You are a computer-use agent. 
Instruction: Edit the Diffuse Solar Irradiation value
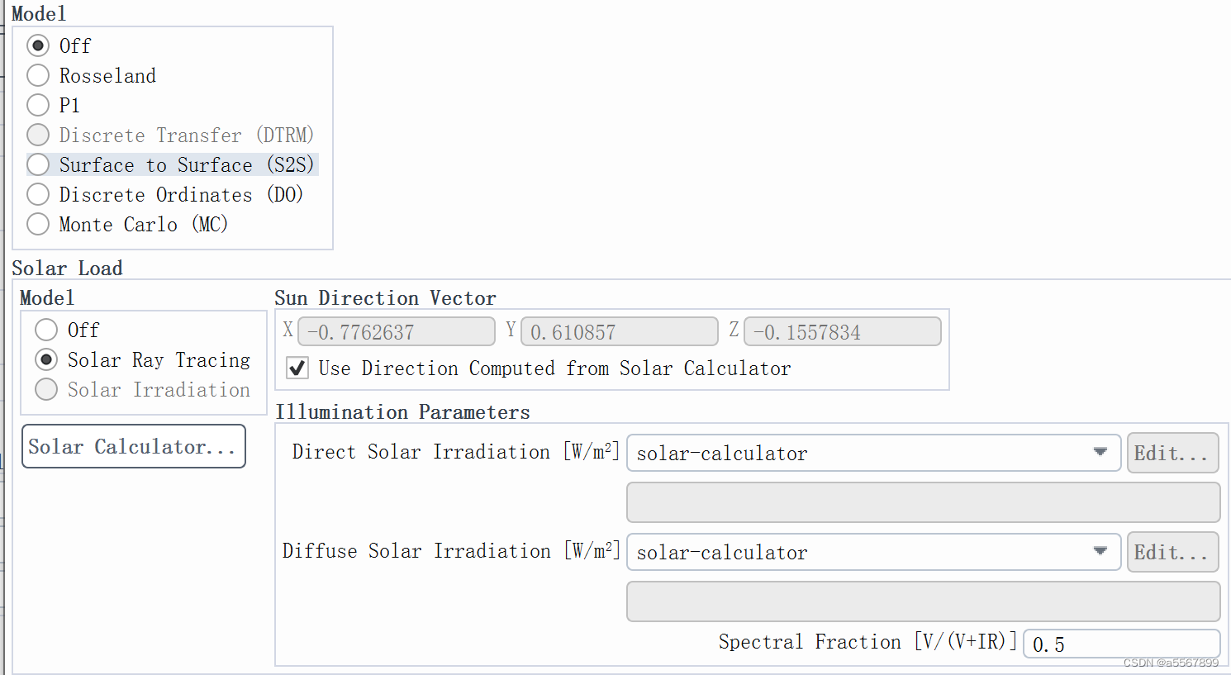pyautogui.click(x=1172, y=552)
